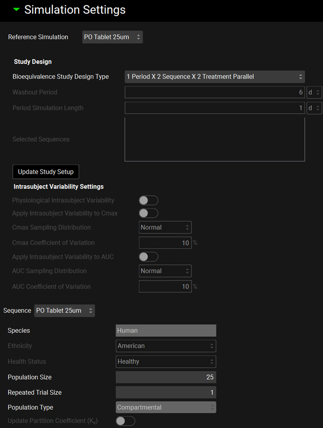This screenshot has height=428, width=323.
Task: Open the Health Status dropdown
Action: click(166, 362)
